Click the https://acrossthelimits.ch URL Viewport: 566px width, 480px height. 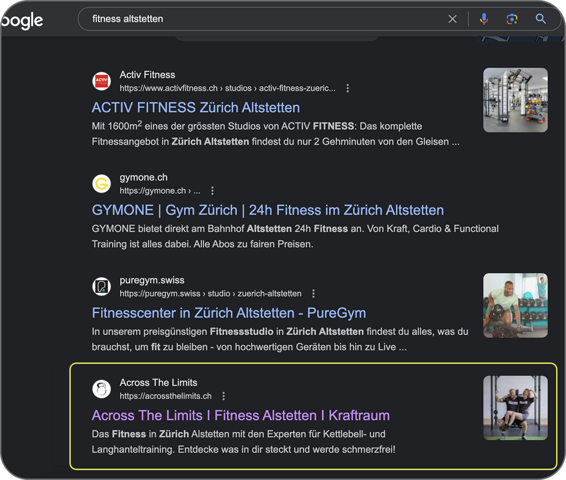coord(166,396)
